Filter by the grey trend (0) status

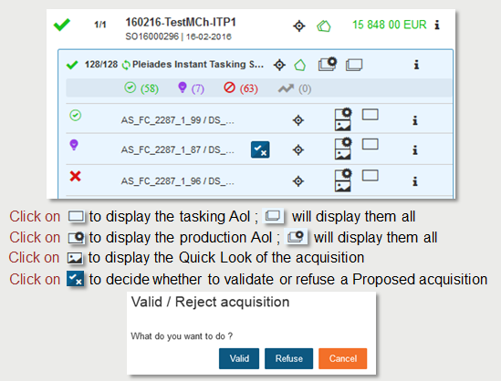click(x=294, y=88)
